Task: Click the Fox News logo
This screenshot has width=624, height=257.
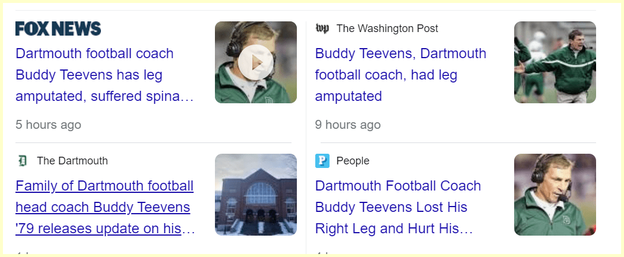Action: [x=58, y=28]
